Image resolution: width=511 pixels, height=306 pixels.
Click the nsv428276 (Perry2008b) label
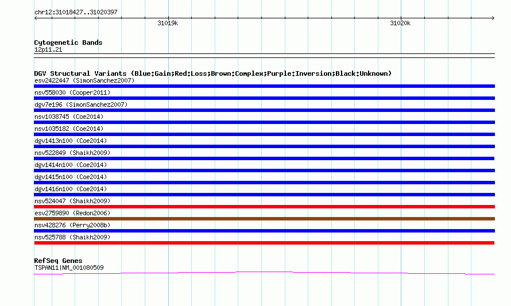72,225
